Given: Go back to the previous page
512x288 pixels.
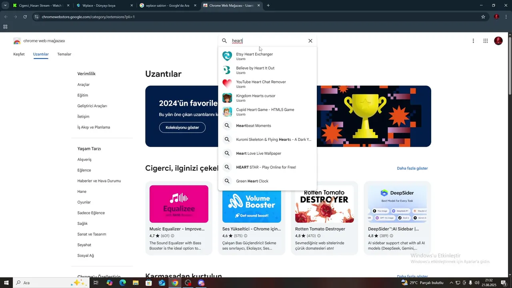Looking at the screenshot, I should (6, 17).
